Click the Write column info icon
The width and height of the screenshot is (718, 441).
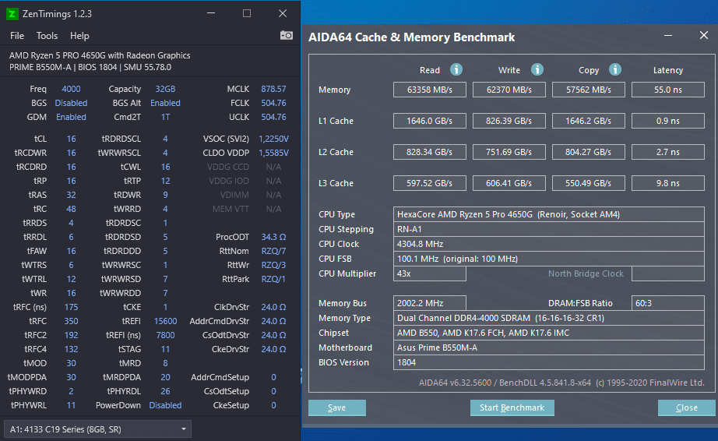537,70
